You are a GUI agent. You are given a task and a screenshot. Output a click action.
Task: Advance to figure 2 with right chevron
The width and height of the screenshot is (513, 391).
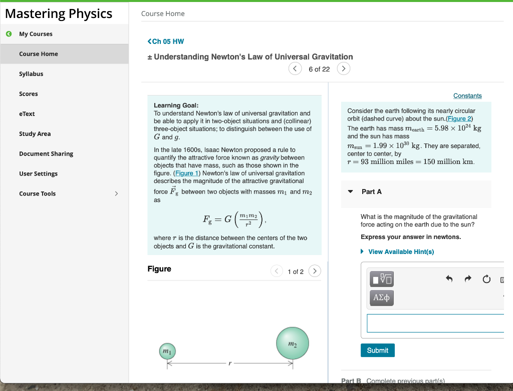[315, 271]
